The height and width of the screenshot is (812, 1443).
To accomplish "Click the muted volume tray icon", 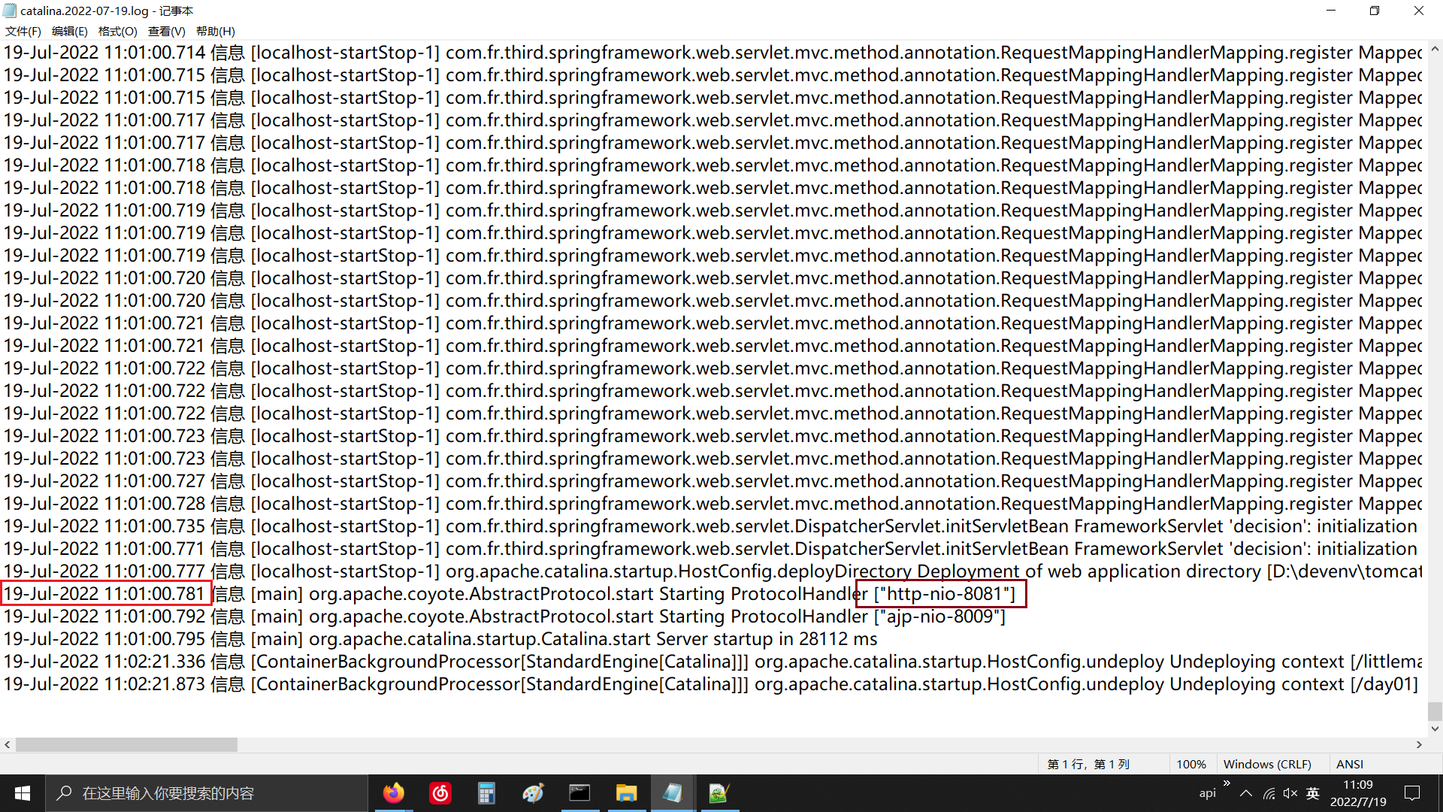I will click(1290, 793).
